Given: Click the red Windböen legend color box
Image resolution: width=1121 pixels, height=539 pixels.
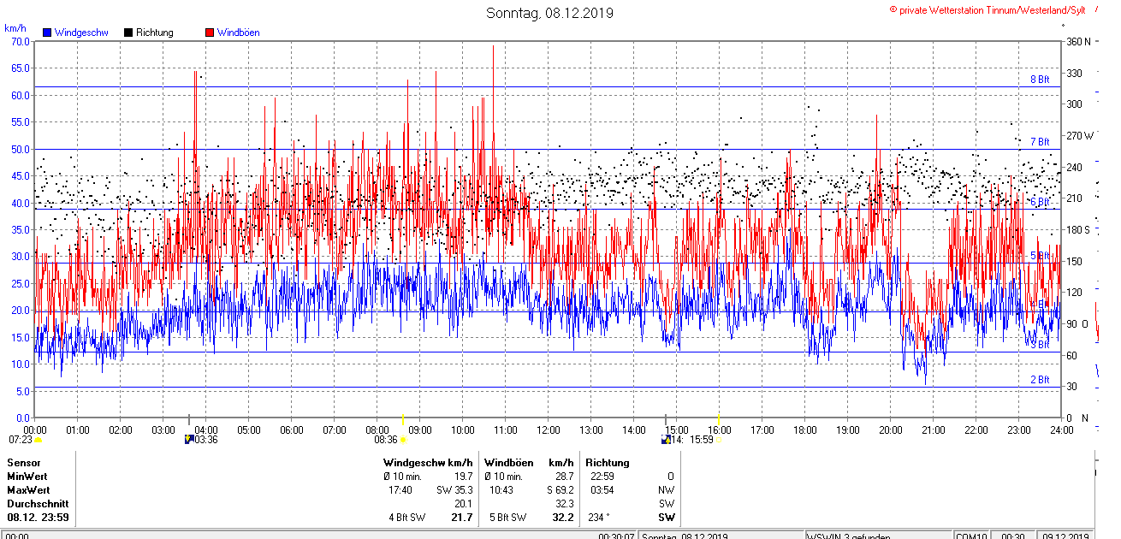Looking at the screenshot, I should click(210, 33).
